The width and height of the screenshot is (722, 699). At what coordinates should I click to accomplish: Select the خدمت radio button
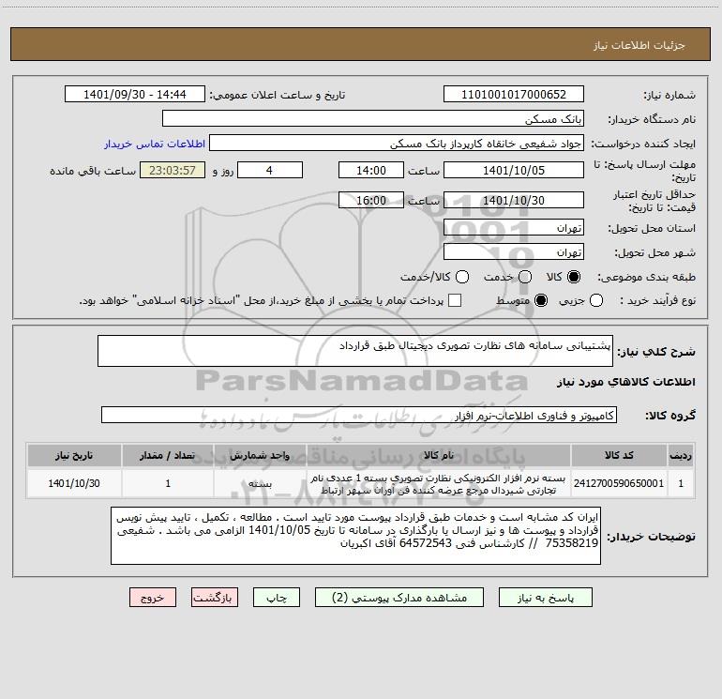pos(525,277)
